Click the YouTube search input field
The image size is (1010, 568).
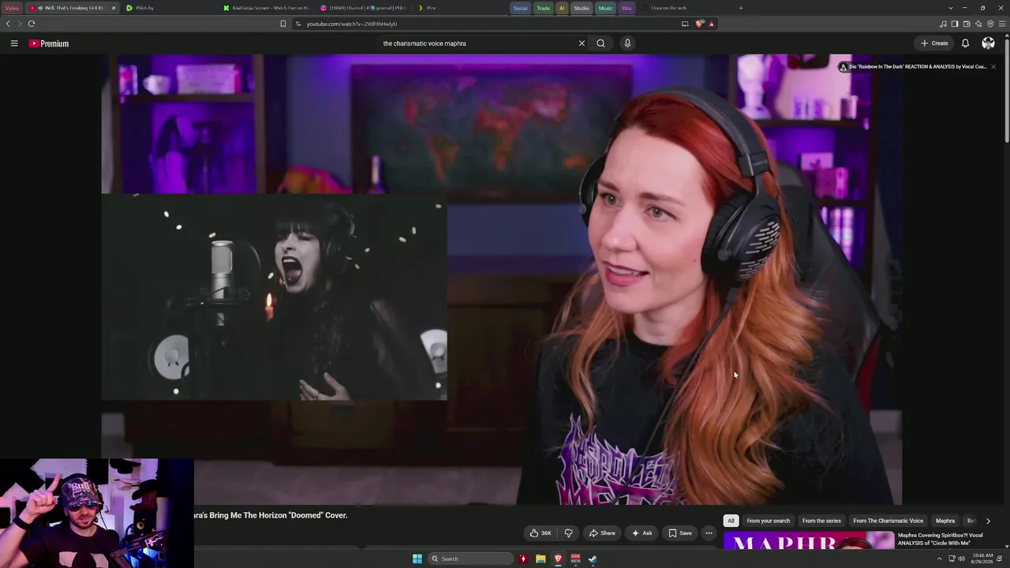click(477, 43)
